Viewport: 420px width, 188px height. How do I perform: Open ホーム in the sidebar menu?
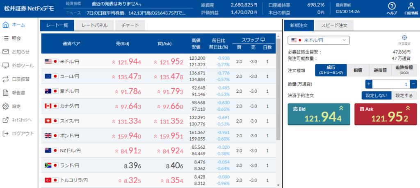(18, 25)
